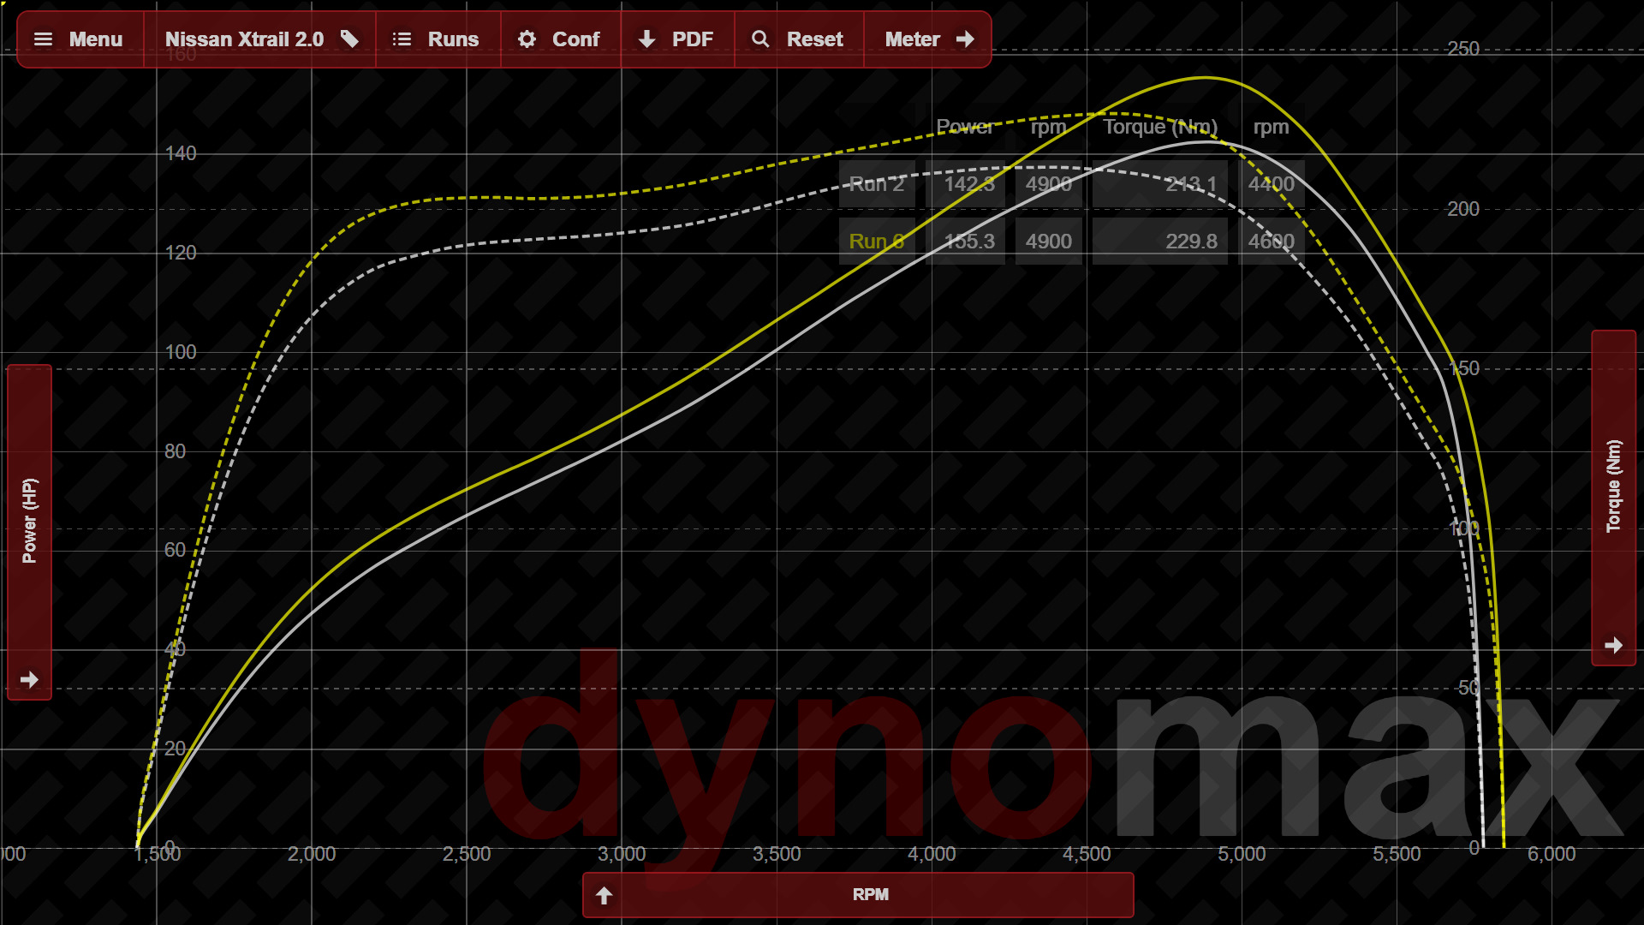The height and width of the screenshot is (925, 1644).
Task: Click the Torque (Nm) column header
Action: click(x=1159, y=127)
